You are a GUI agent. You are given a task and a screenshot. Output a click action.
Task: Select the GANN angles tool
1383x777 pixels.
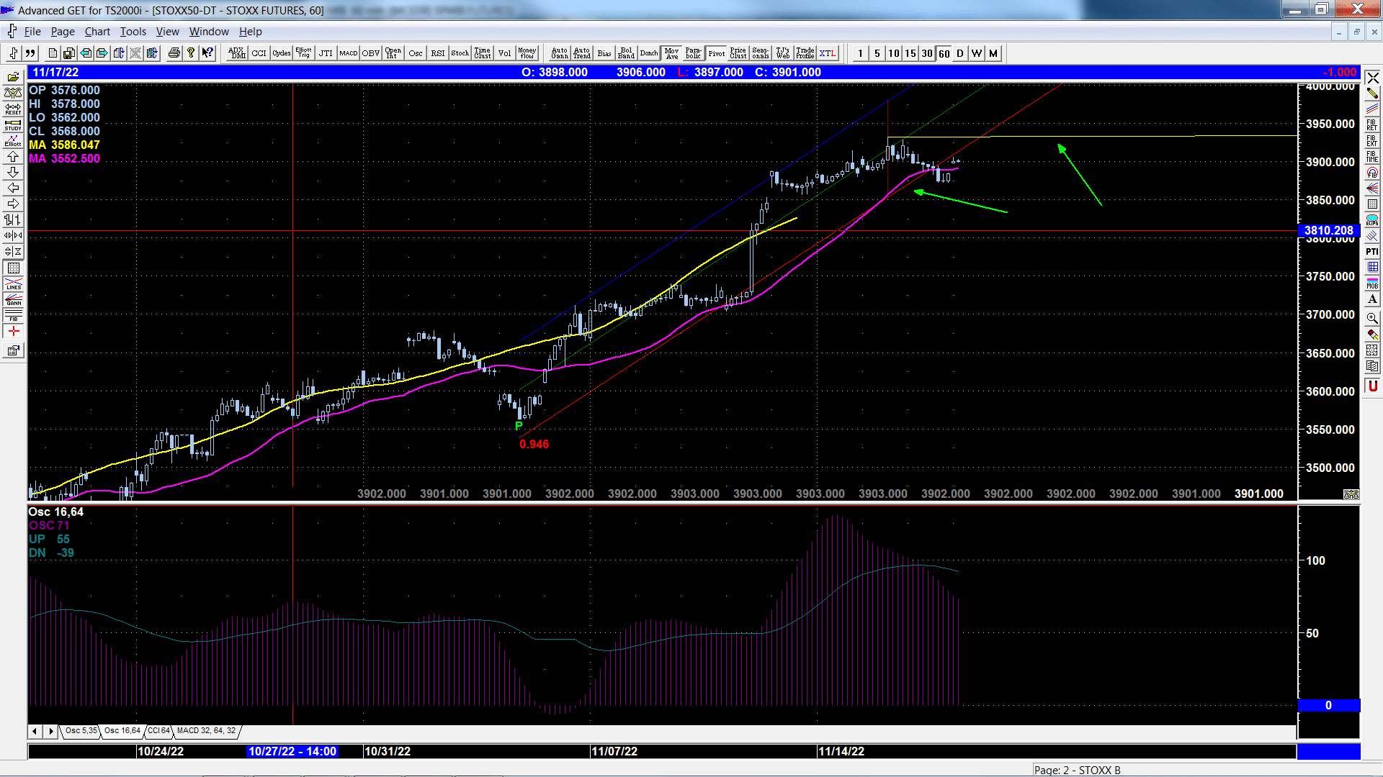click(x=13, y=299)
